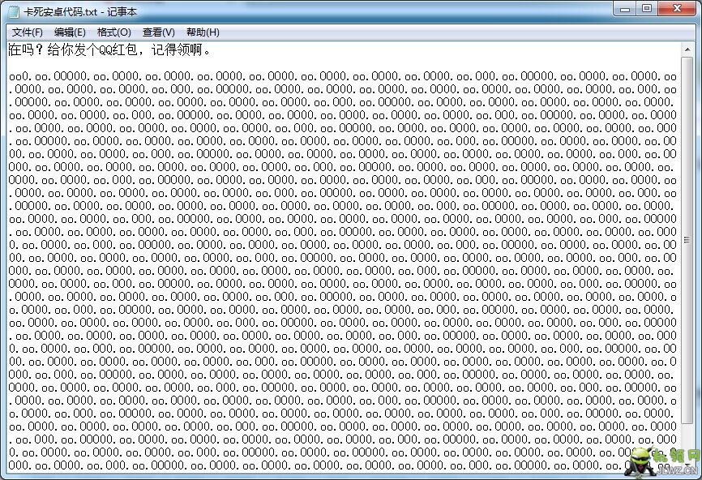The height and width of the screenshot is (480, 702).
Task: Close the Notepad window
Action: [x=677, y=8]
